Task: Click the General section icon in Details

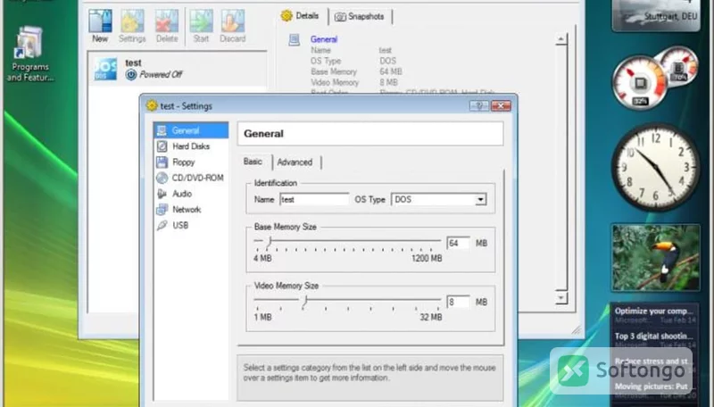Action: pos(295,40)
